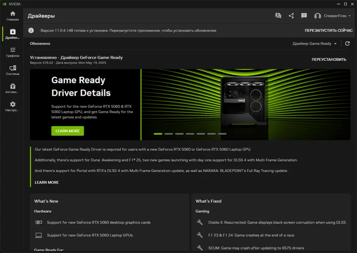The width and height of the screenshot is (357, 253).
Task: Click the info icon in update banner
Action: point(31,30)
